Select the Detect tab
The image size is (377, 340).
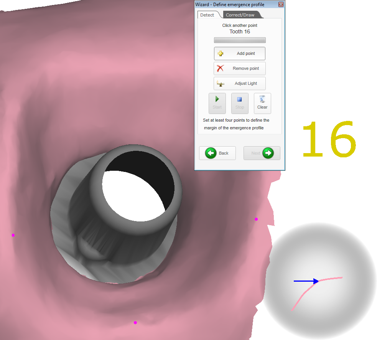click(x=208, y=15)
